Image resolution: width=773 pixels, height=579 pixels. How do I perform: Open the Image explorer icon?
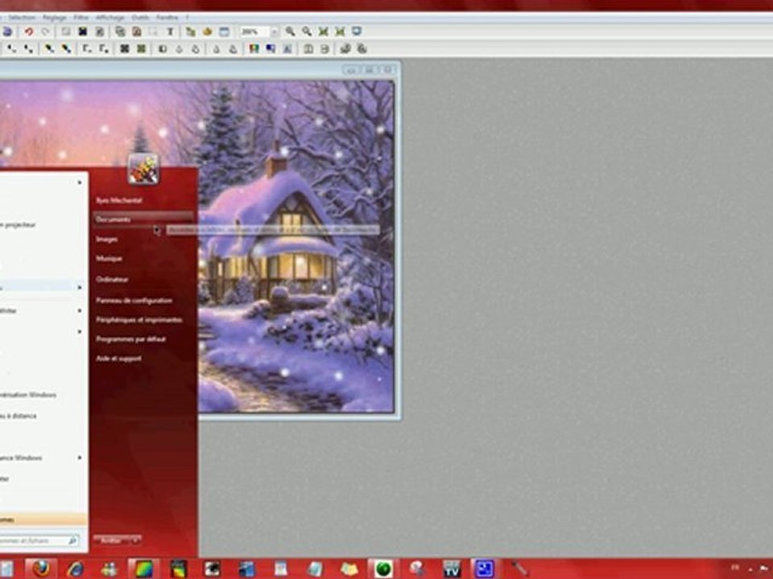[190, 31]
